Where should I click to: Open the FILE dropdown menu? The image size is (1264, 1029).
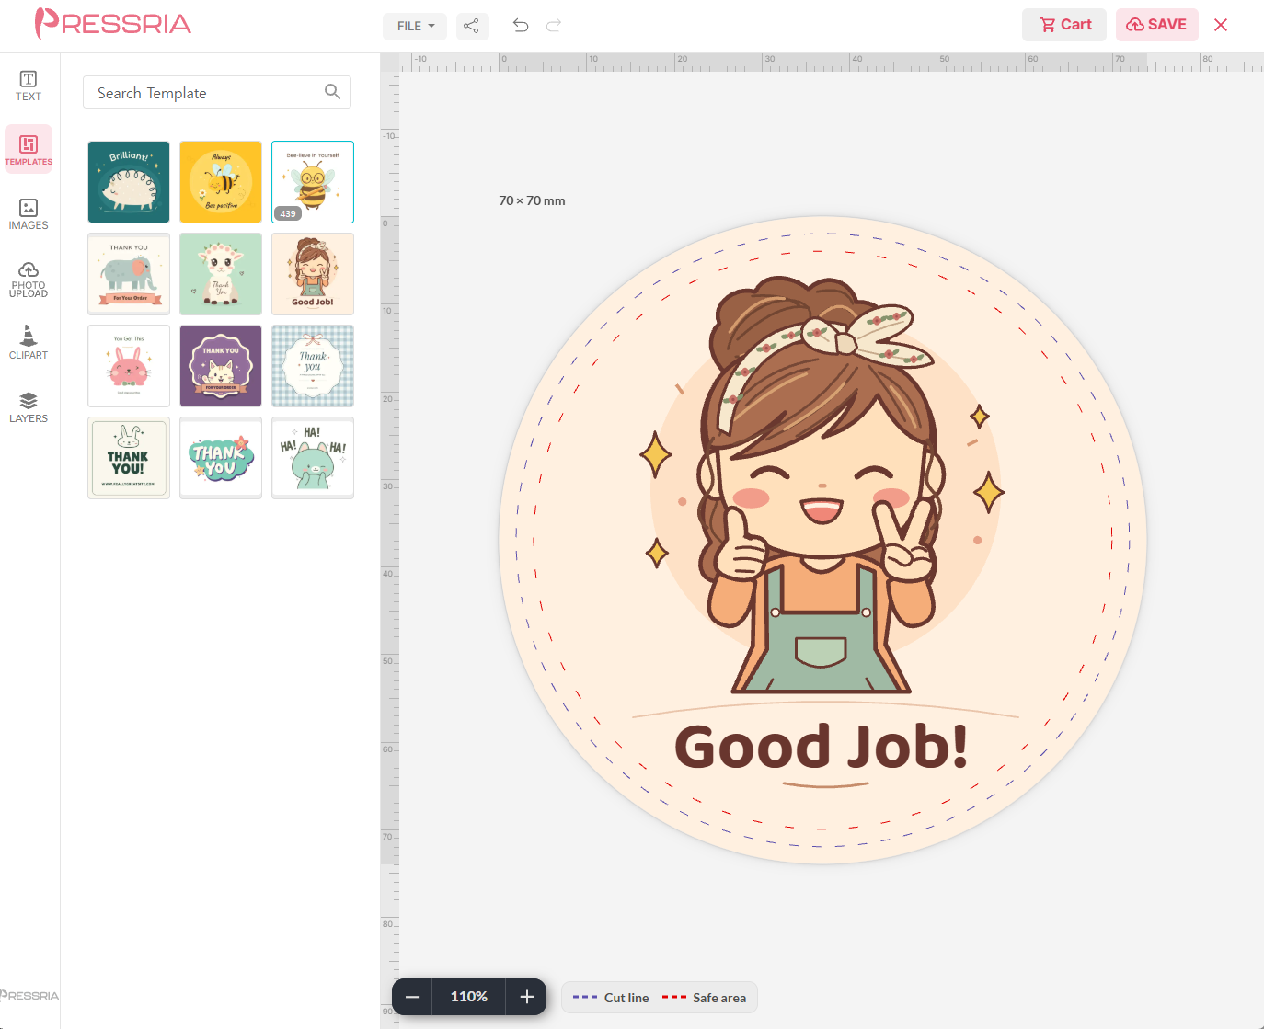pyautogui.click(x=415, y=26)
